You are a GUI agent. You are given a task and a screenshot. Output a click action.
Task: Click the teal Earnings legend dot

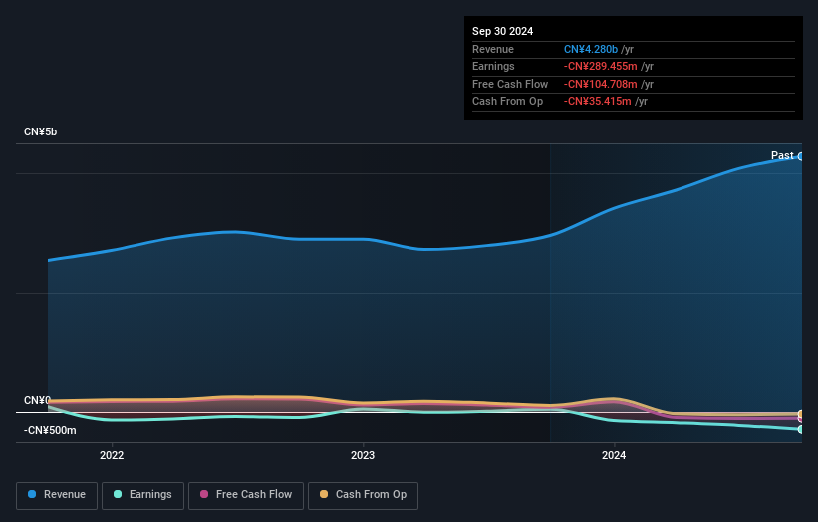tap(118, 494)
